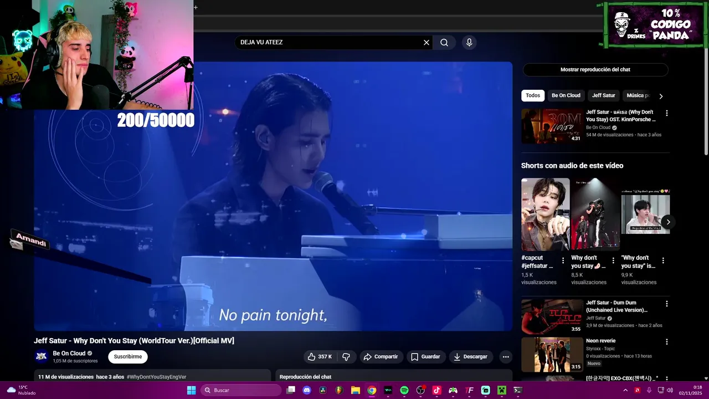Select the Música filter chip
The height and width of the screenshot is (399, 709).
(x=638, y=95)
